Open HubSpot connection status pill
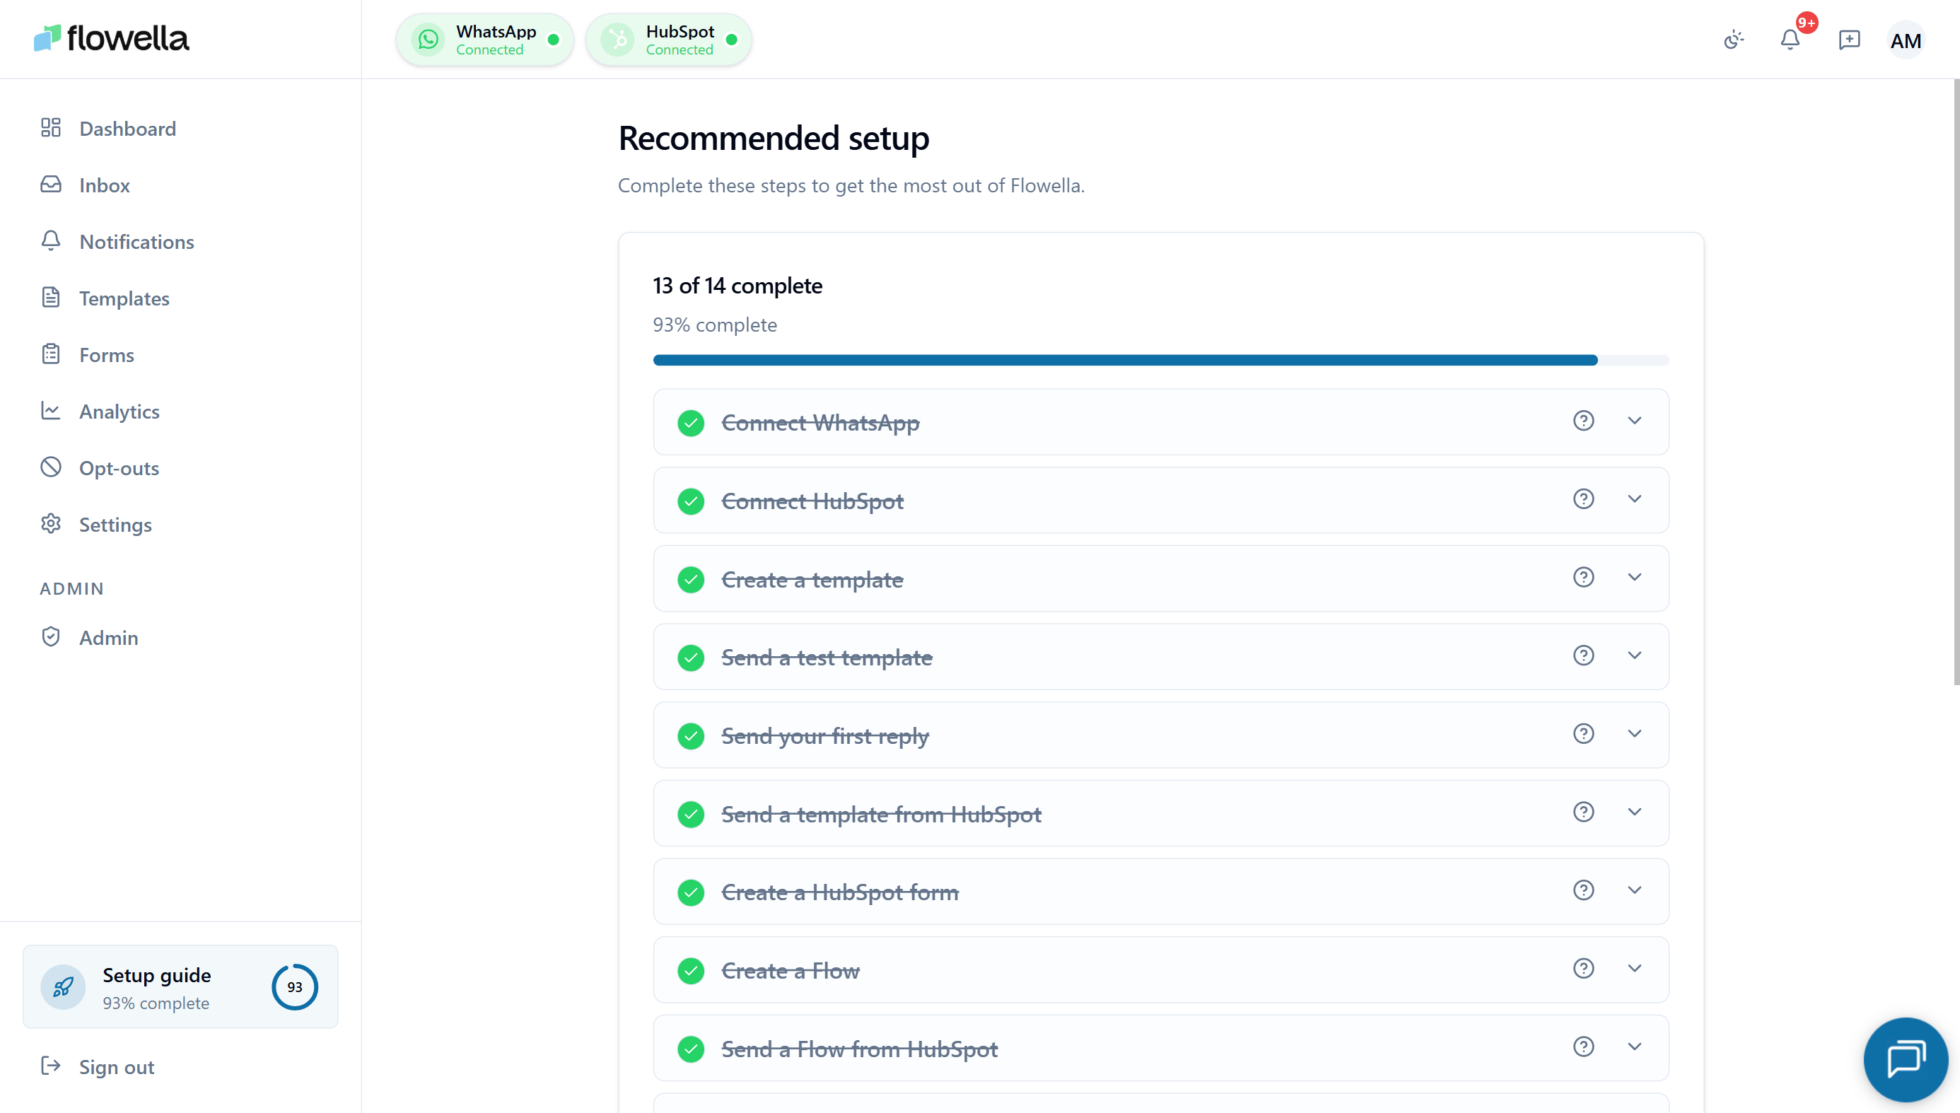Screen dimensions: 1960x1113 pos(669,40)
